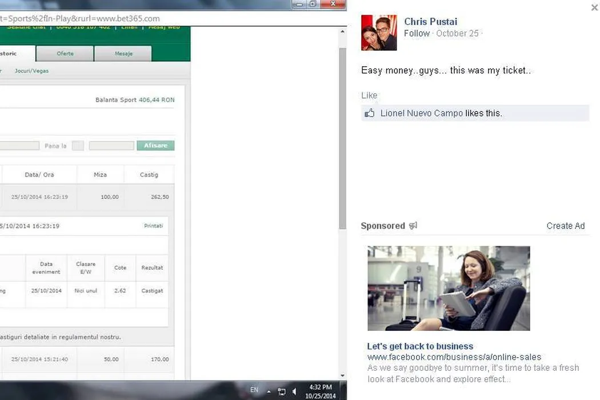600x400 pixels.
Task: Open the Jocuri/Vegas sub-tab
Action: 31,71
